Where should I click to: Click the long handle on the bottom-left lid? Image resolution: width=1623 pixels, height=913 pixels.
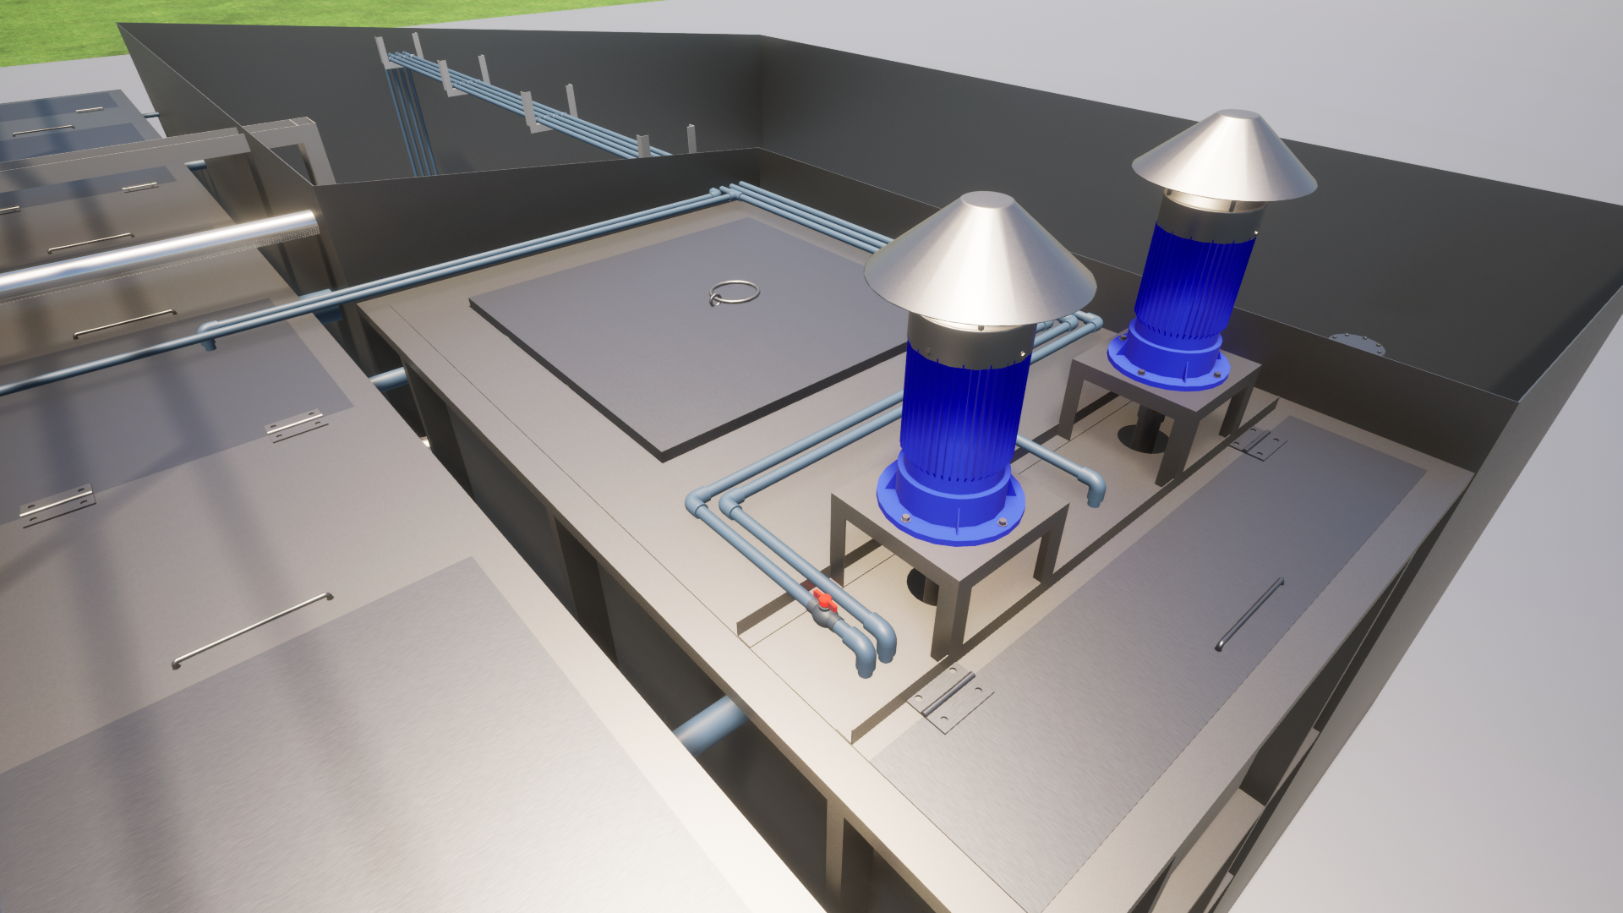252,631
